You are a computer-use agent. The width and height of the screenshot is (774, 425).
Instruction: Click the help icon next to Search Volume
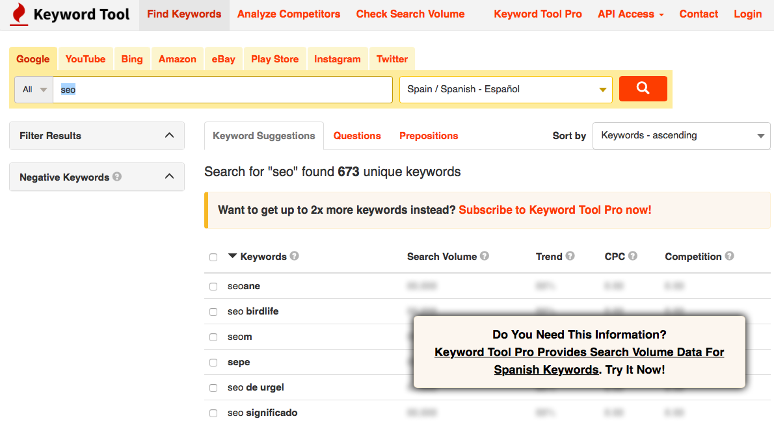(x=485, y=256)
